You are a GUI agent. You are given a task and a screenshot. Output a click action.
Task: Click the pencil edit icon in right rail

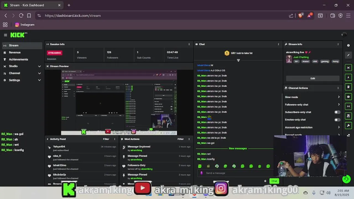(x=348, y=55)
